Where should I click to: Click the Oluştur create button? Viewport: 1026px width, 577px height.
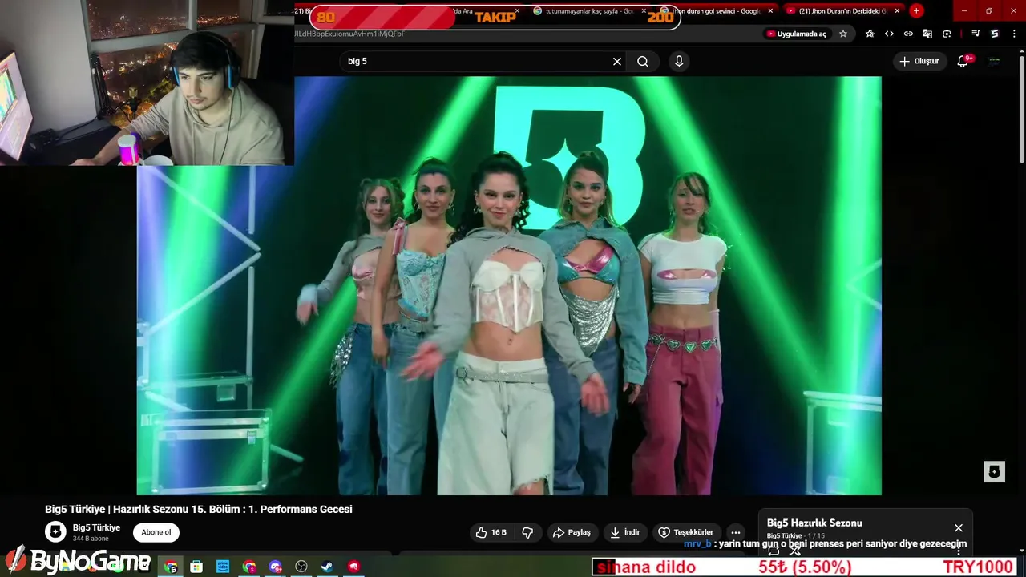[x=919, y=61]
